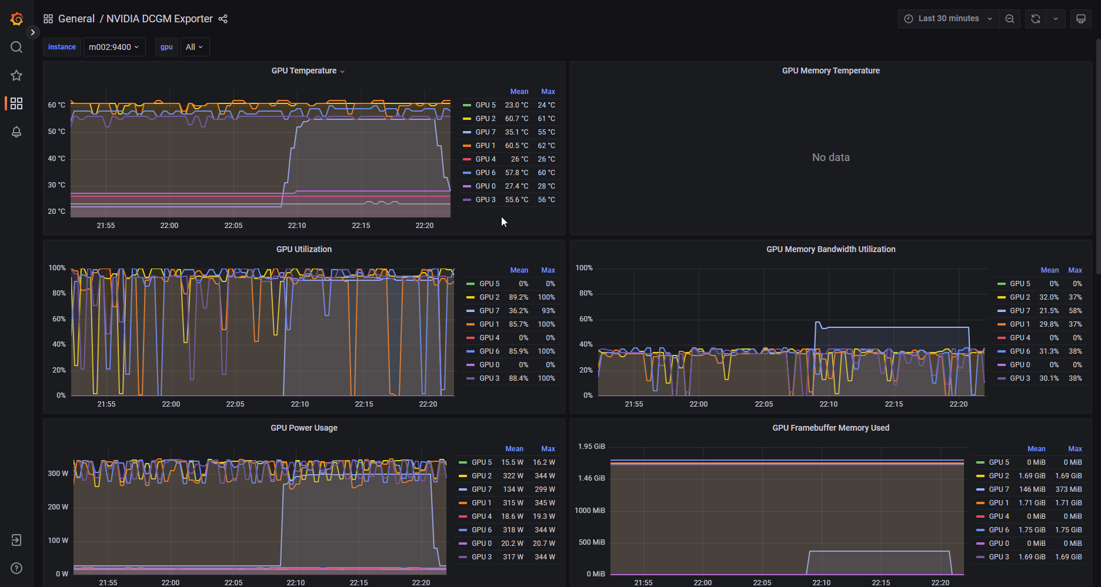
Task: Click the GPU Utilization panel title
Action: [x=304, y=249]
